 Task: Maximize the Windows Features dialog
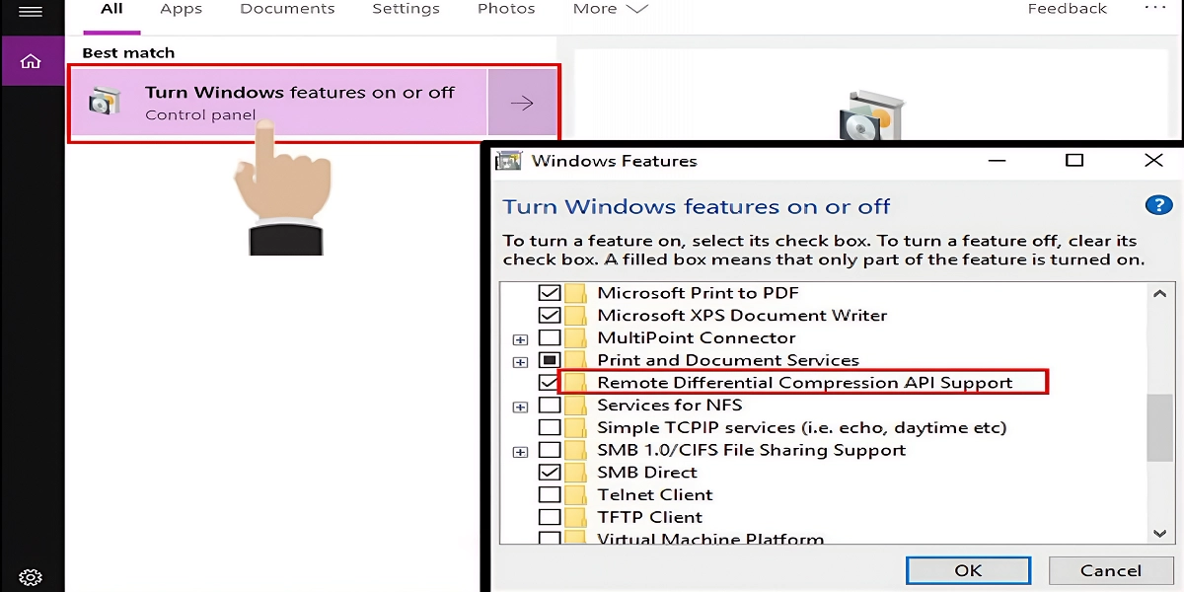[x=1074, y=160]
